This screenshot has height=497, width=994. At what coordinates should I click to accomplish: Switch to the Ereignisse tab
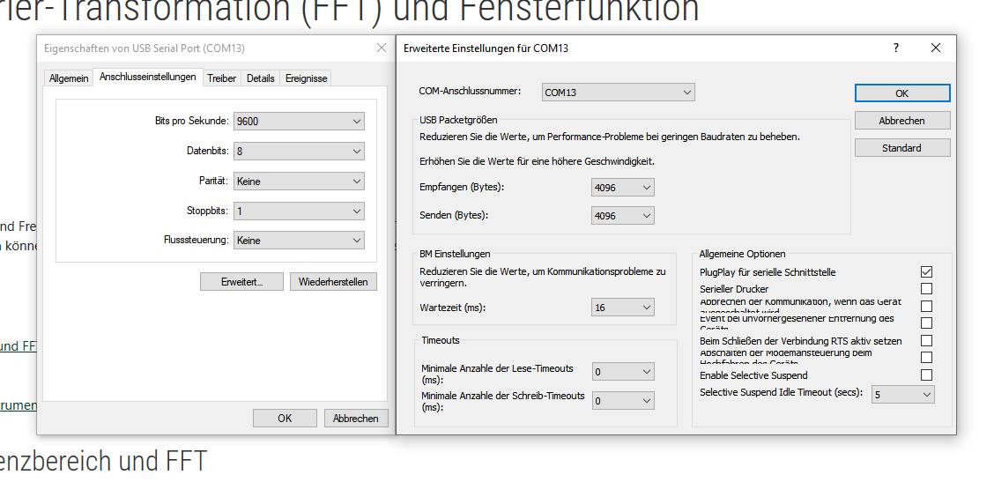click(x=306, y=78)
